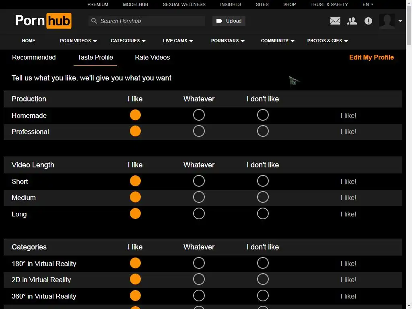Select Whatever for Professional
The width and height of the screenshot is (412, 309).
tap(199, 131)
